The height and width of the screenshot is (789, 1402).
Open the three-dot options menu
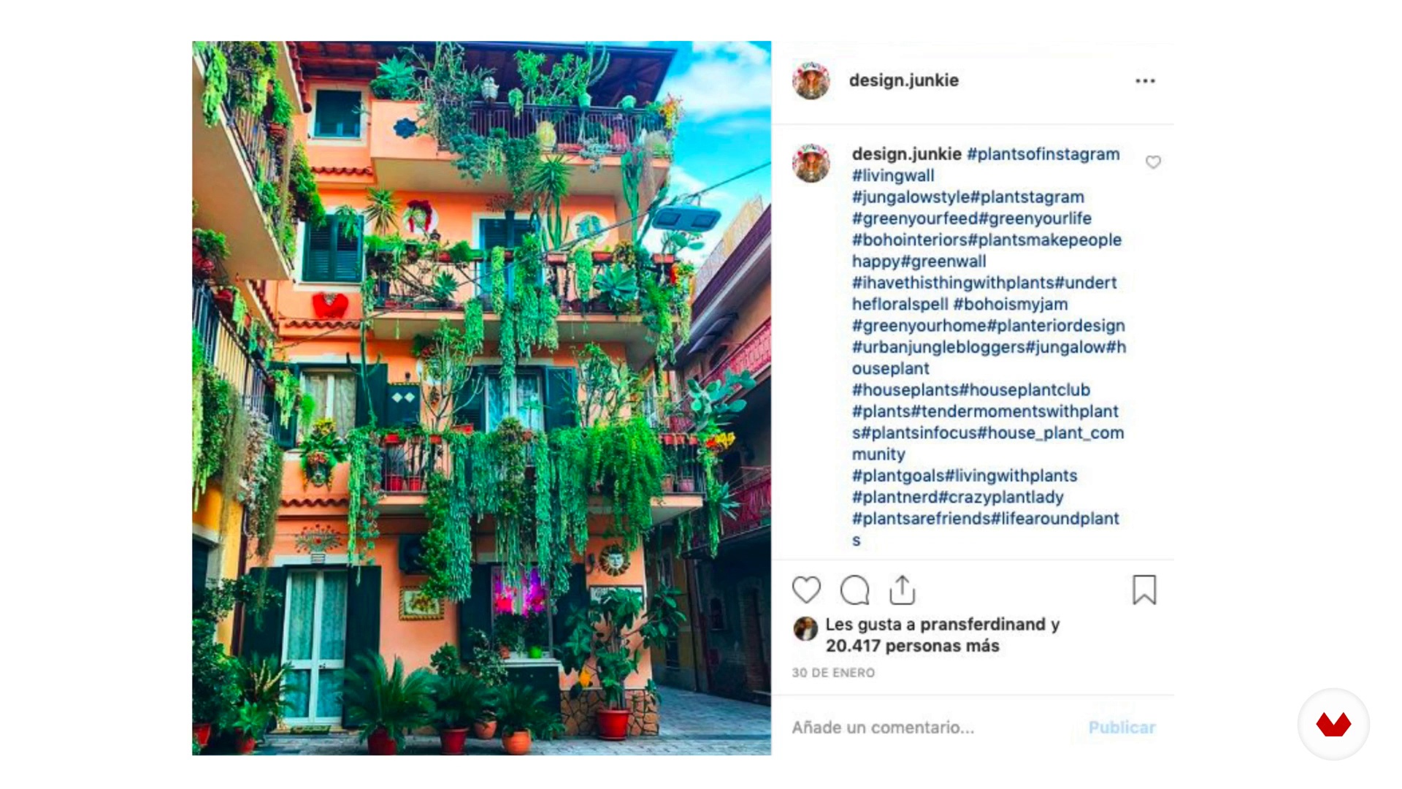point(1145,81)
